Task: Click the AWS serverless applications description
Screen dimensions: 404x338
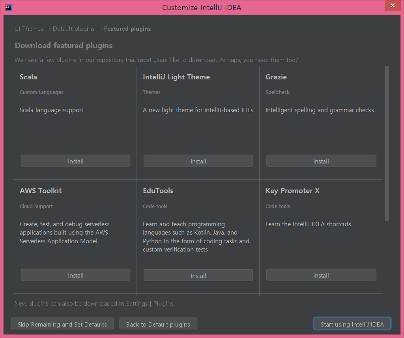Action: [x=65, y=233]
